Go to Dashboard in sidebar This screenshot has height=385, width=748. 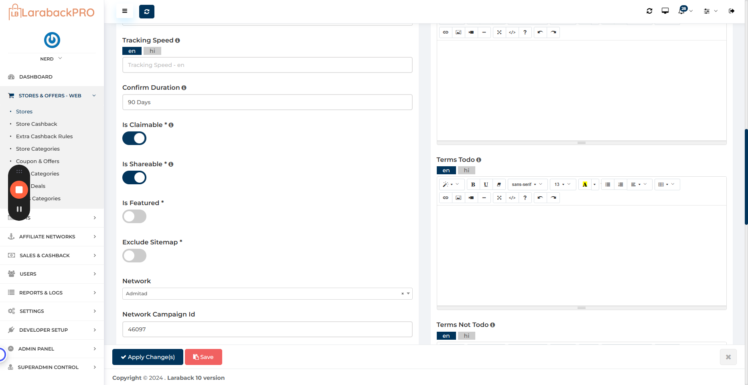[36, 77]
